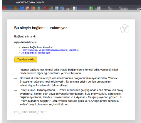Open 'Ağ bağlantısını kontrol edin' link

(36, 53)
